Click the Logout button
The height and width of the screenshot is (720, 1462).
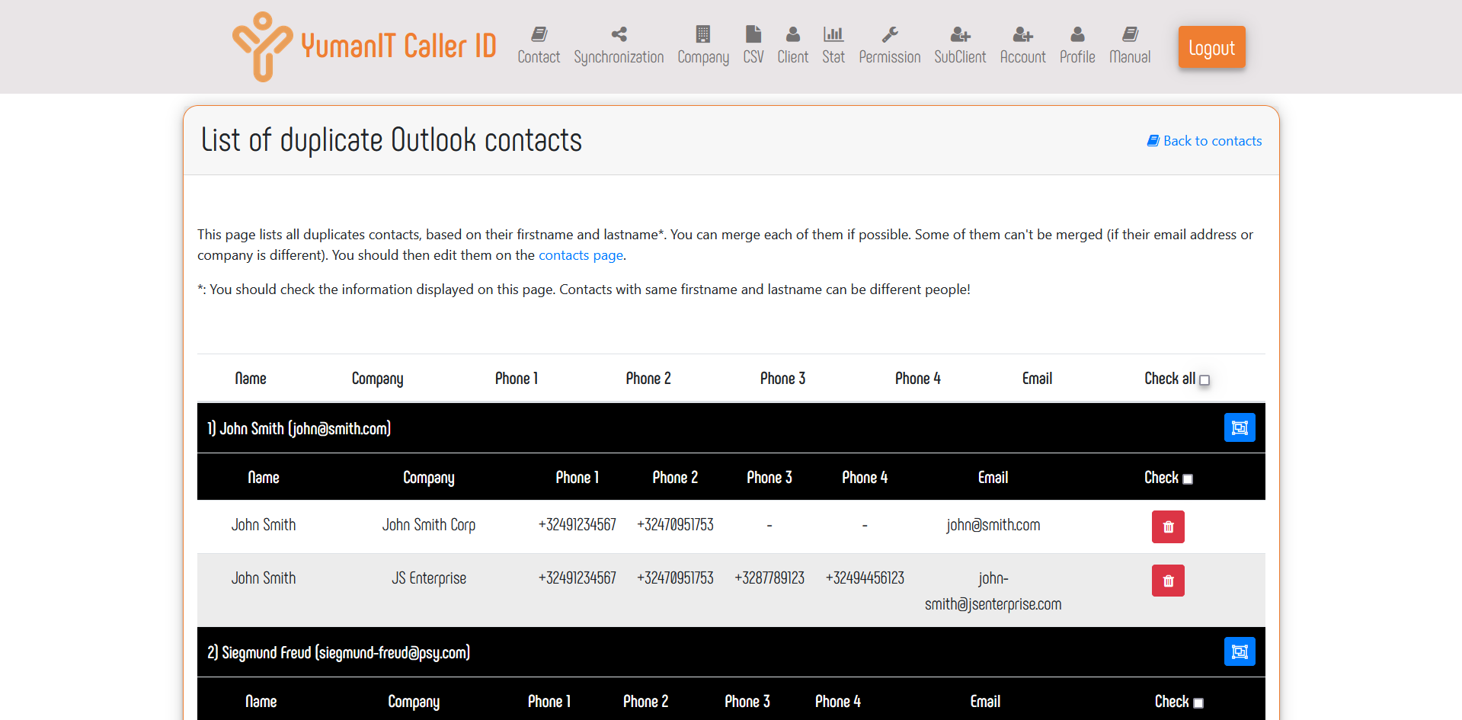coord(1211,47)
